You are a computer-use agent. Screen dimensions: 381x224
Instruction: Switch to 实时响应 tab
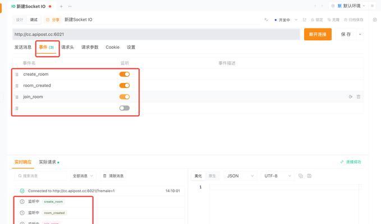click(23, 162)
